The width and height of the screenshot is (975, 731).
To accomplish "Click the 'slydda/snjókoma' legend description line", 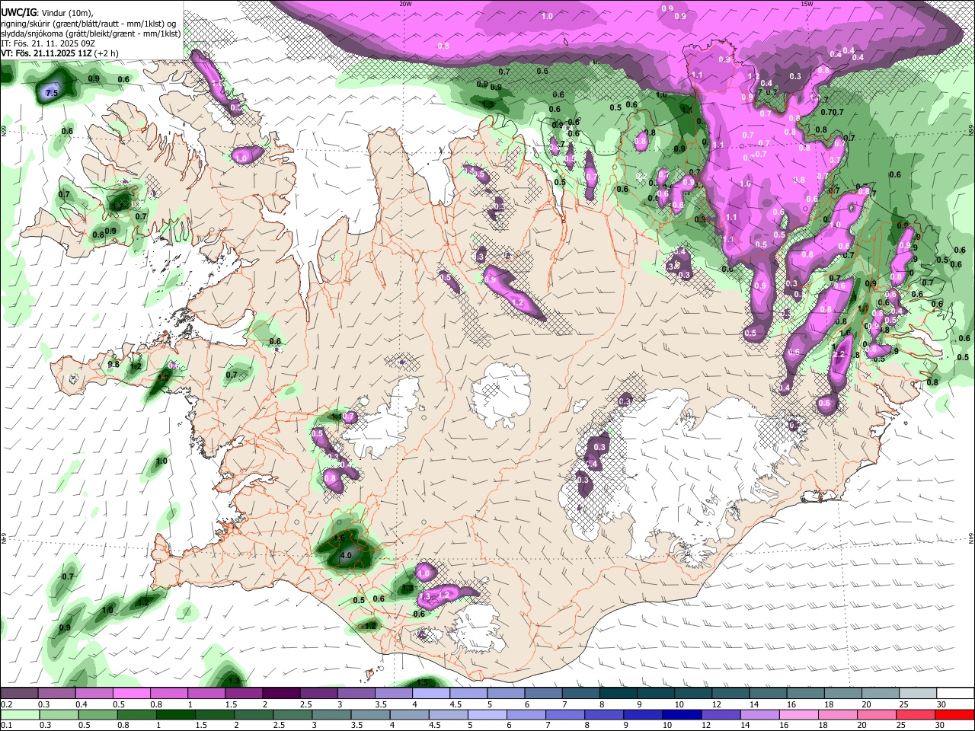I will 91,34.
